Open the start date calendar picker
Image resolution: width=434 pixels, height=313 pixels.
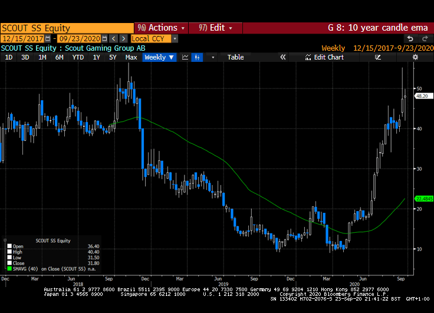(48, 38)
